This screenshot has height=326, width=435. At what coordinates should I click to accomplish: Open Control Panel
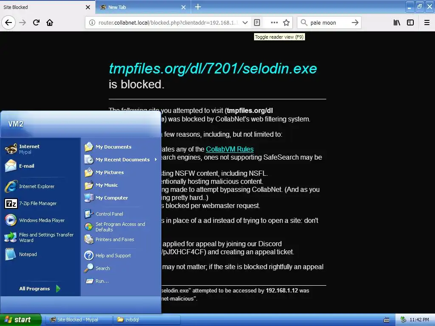121,214
